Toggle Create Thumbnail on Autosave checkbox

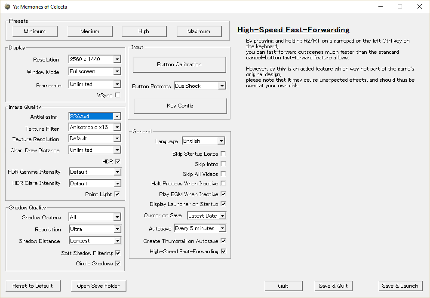(x=223, y=241)
